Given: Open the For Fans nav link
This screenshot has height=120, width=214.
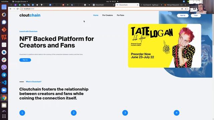Looking at the screenshot, I should (120, 15).
